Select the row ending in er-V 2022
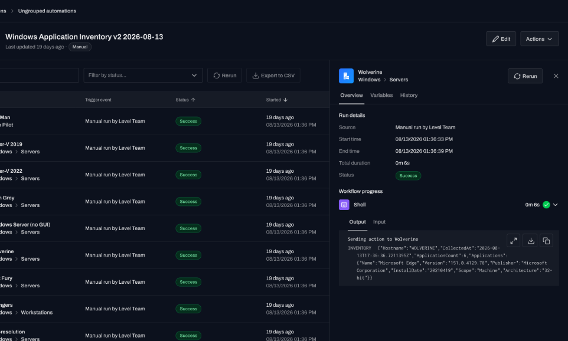 click(x=165, y=175)
